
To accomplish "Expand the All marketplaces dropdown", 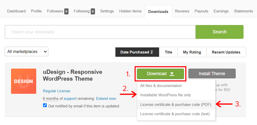I will tap(27, 52).
